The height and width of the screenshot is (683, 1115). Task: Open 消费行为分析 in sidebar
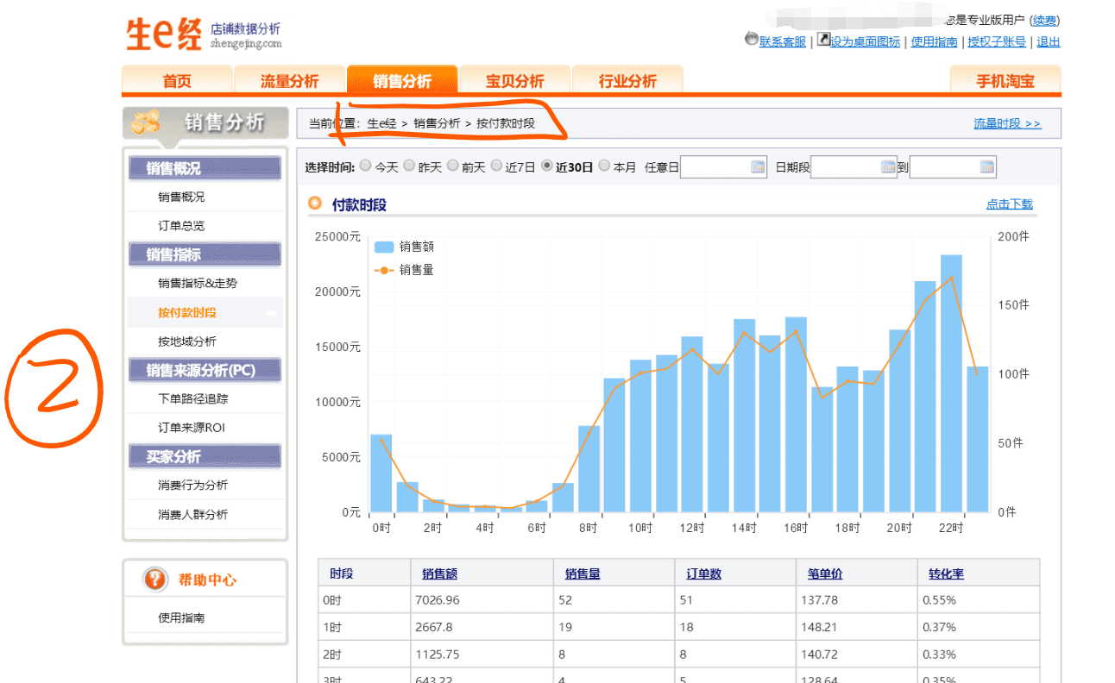coord(193,485)
